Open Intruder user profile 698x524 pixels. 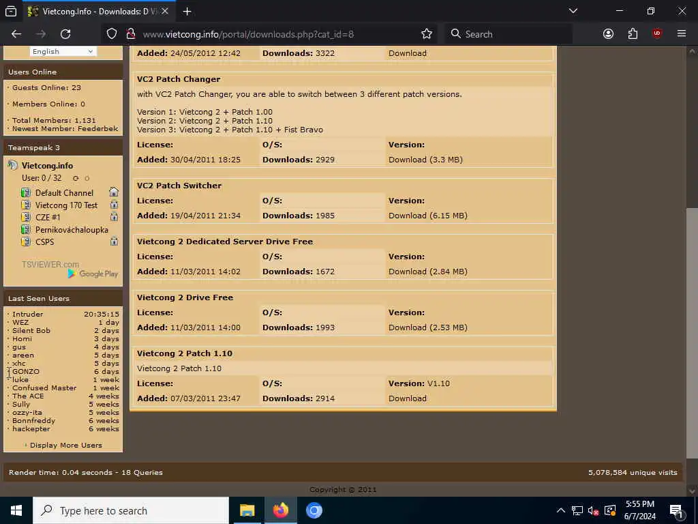point(27,314)
